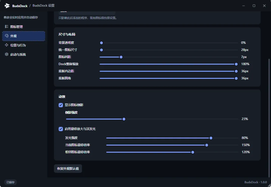This screenshot has height=187, width=271.
Task: Uncheck the 显示图标倒影 checkbox
Action: pyautogui.click(x=61, y=105)
